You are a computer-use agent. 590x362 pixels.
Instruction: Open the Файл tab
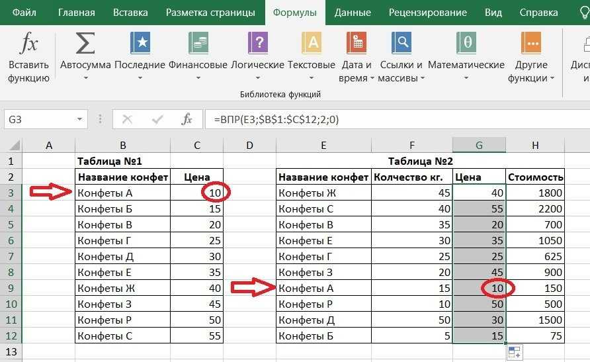pos(24,13)
